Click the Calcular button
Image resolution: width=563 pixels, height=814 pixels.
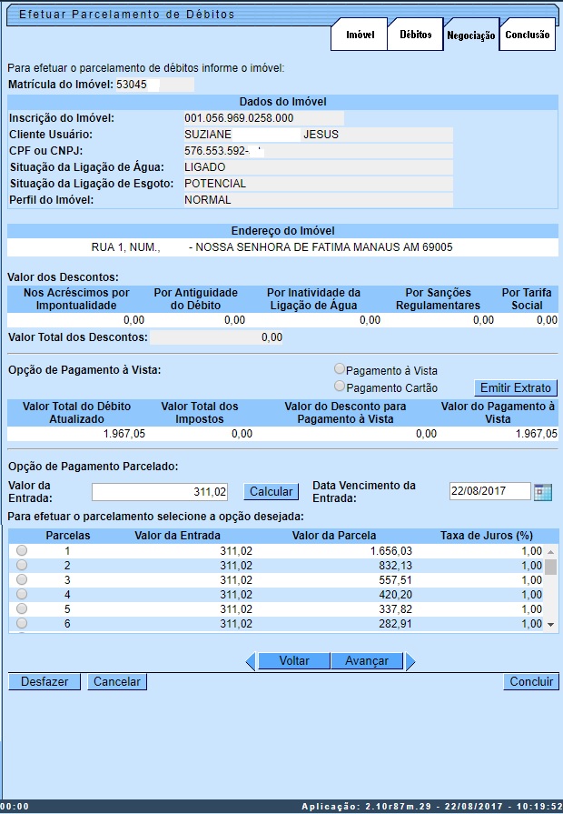tap(271, 491)
